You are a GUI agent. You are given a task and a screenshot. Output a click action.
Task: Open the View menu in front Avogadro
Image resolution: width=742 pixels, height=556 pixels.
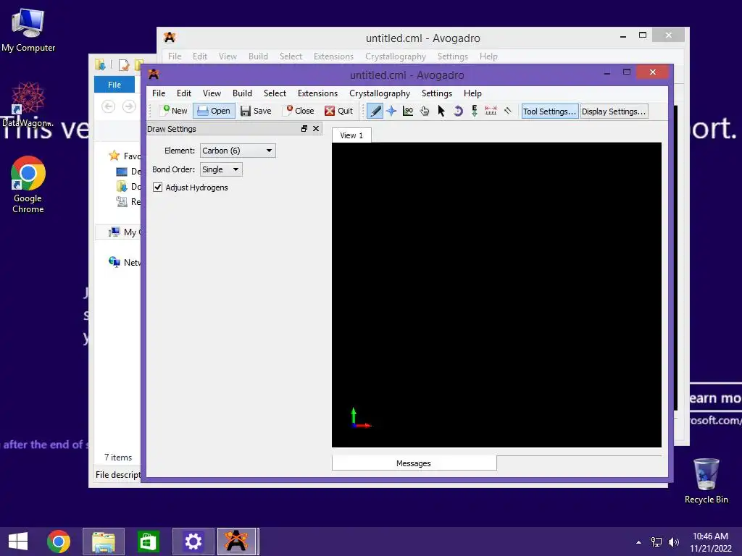212,93
